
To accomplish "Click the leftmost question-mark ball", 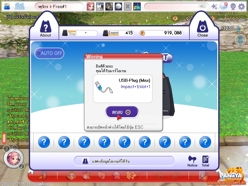I will 44,142.
